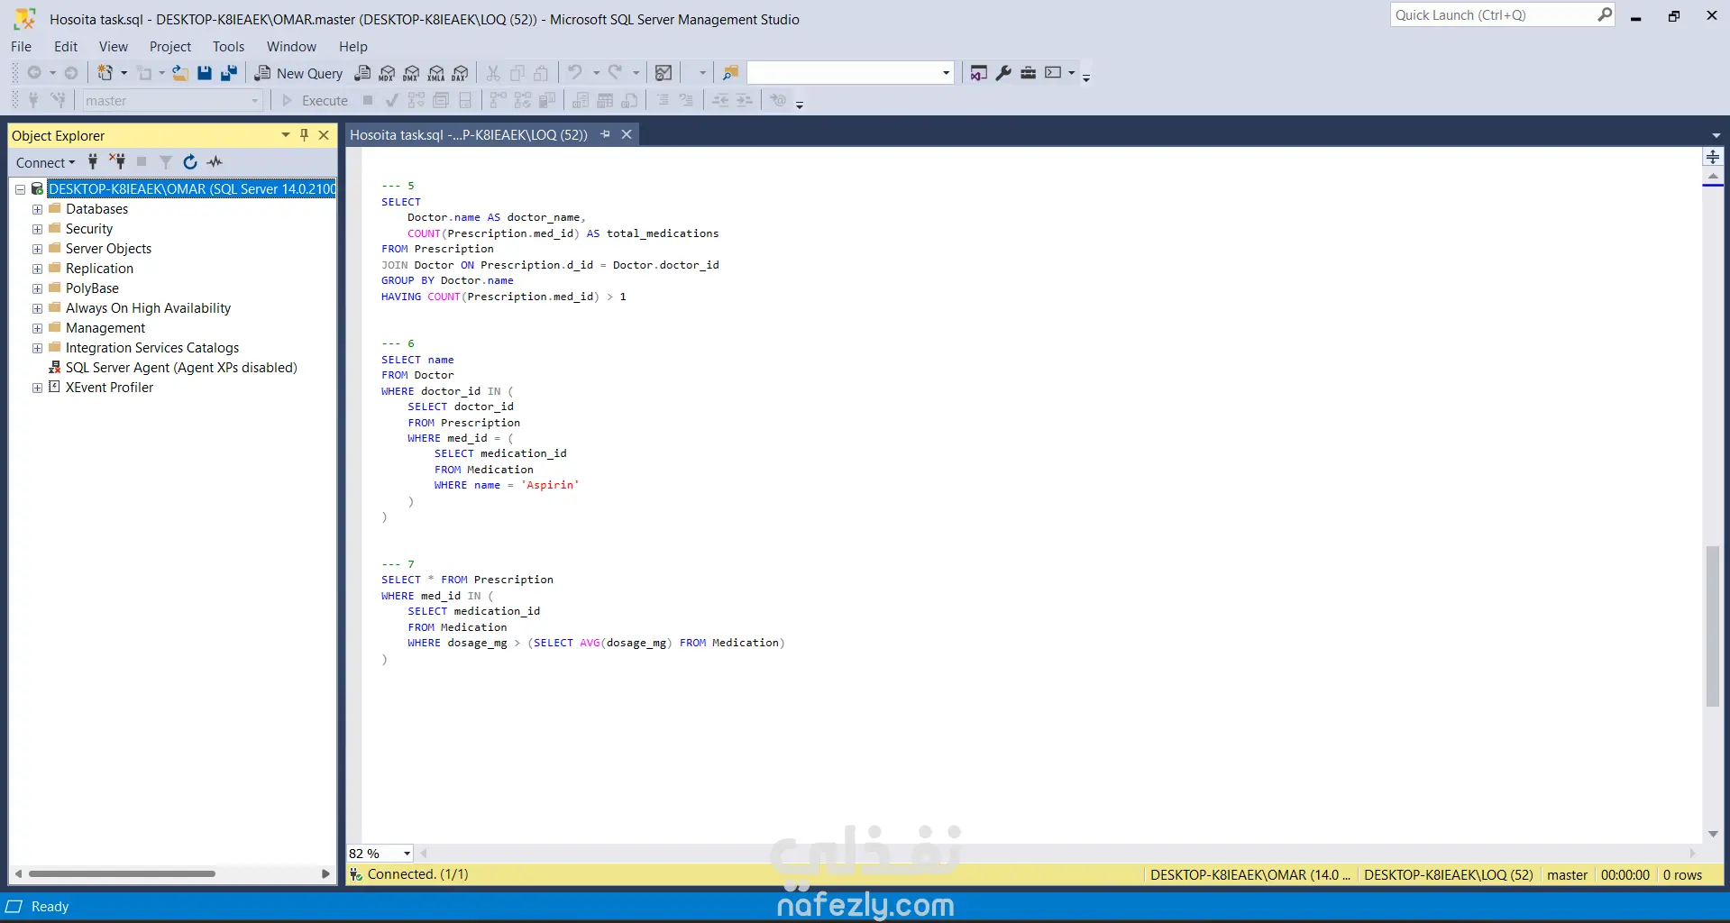Open Activity Monitor from Object Explorer toolbar

[215, 162]
